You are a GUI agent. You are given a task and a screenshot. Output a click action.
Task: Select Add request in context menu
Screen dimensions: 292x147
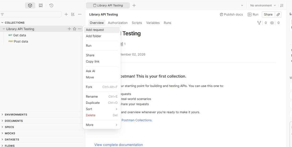[x=102, y=30]
